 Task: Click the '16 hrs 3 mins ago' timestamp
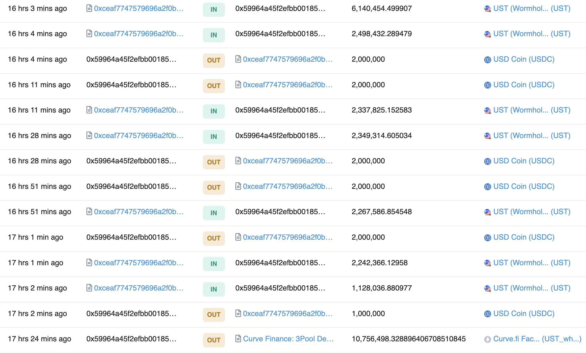pos(37,8)
